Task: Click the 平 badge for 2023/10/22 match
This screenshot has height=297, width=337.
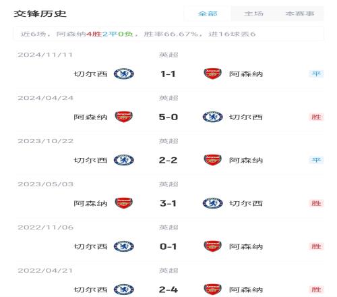Action: point(316,160)
